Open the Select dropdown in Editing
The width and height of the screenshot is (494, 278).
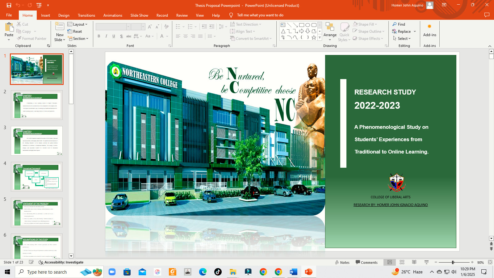(x=402, y=39)
